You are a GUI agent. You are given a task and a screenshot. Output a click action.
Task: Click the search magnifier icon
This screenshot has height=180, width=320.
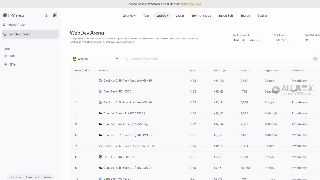point(127,59)
